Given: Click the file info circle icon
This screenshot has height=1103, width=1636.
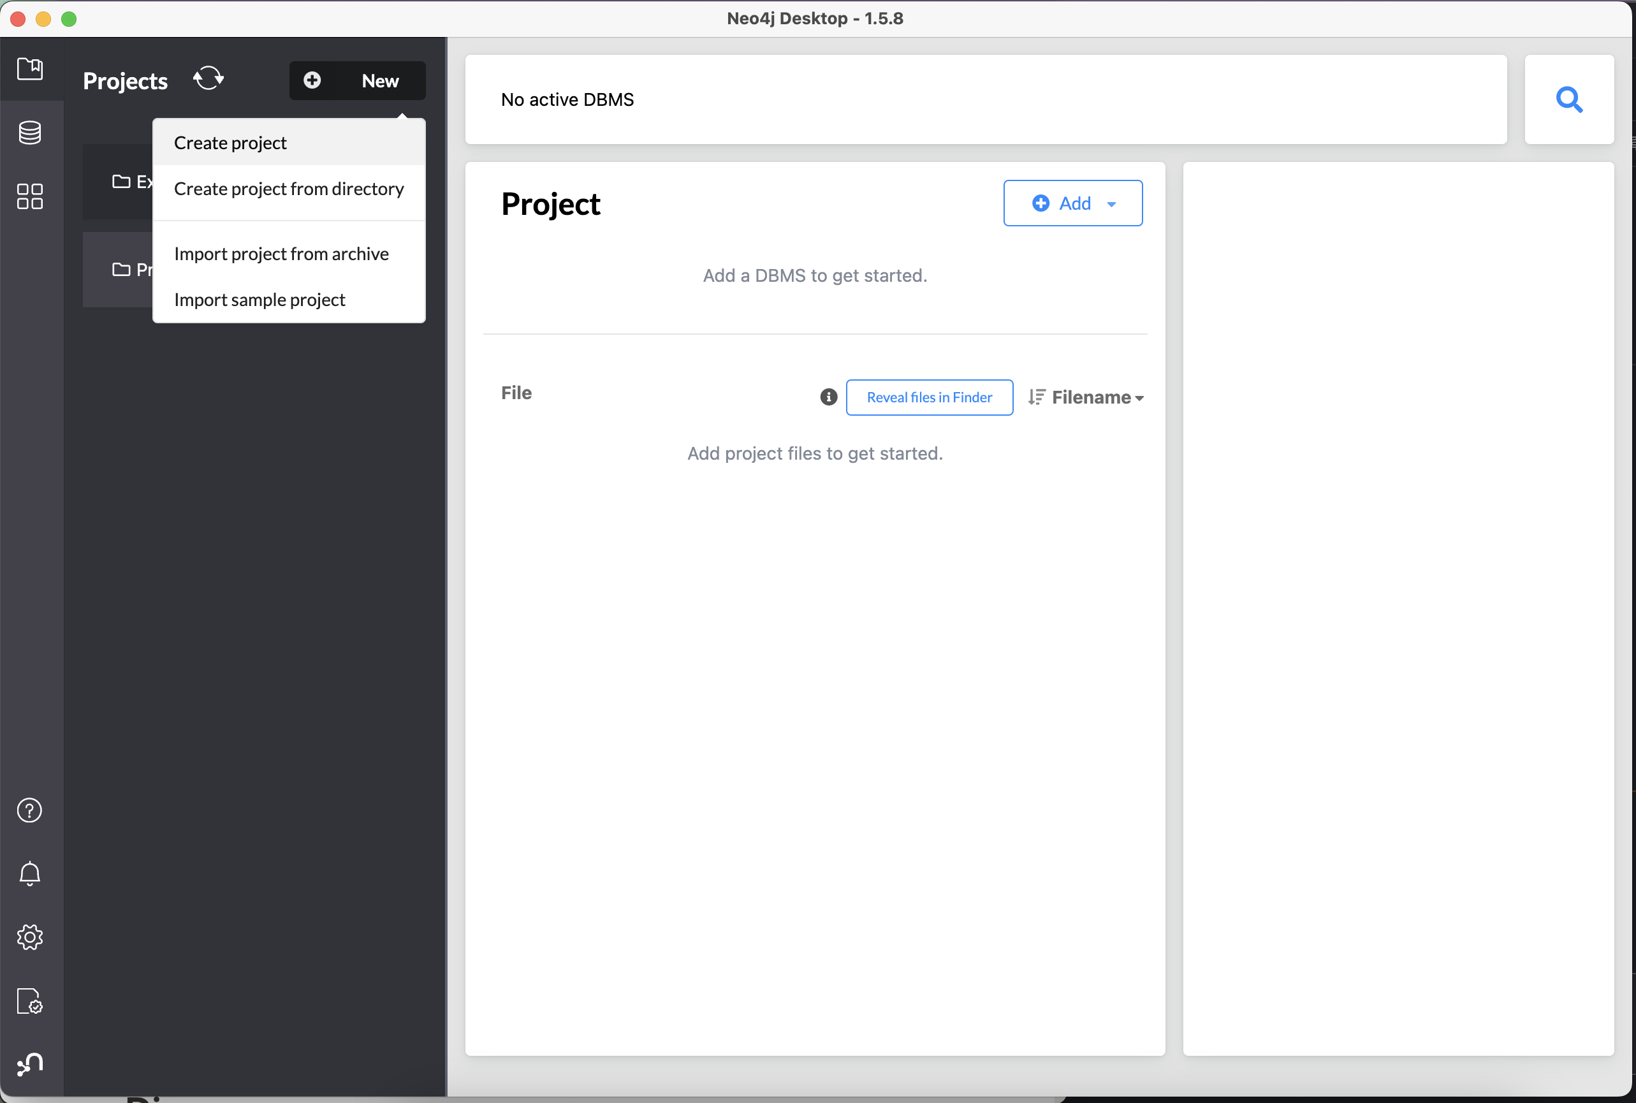Looking at the screenshot, I should [829, 397].
